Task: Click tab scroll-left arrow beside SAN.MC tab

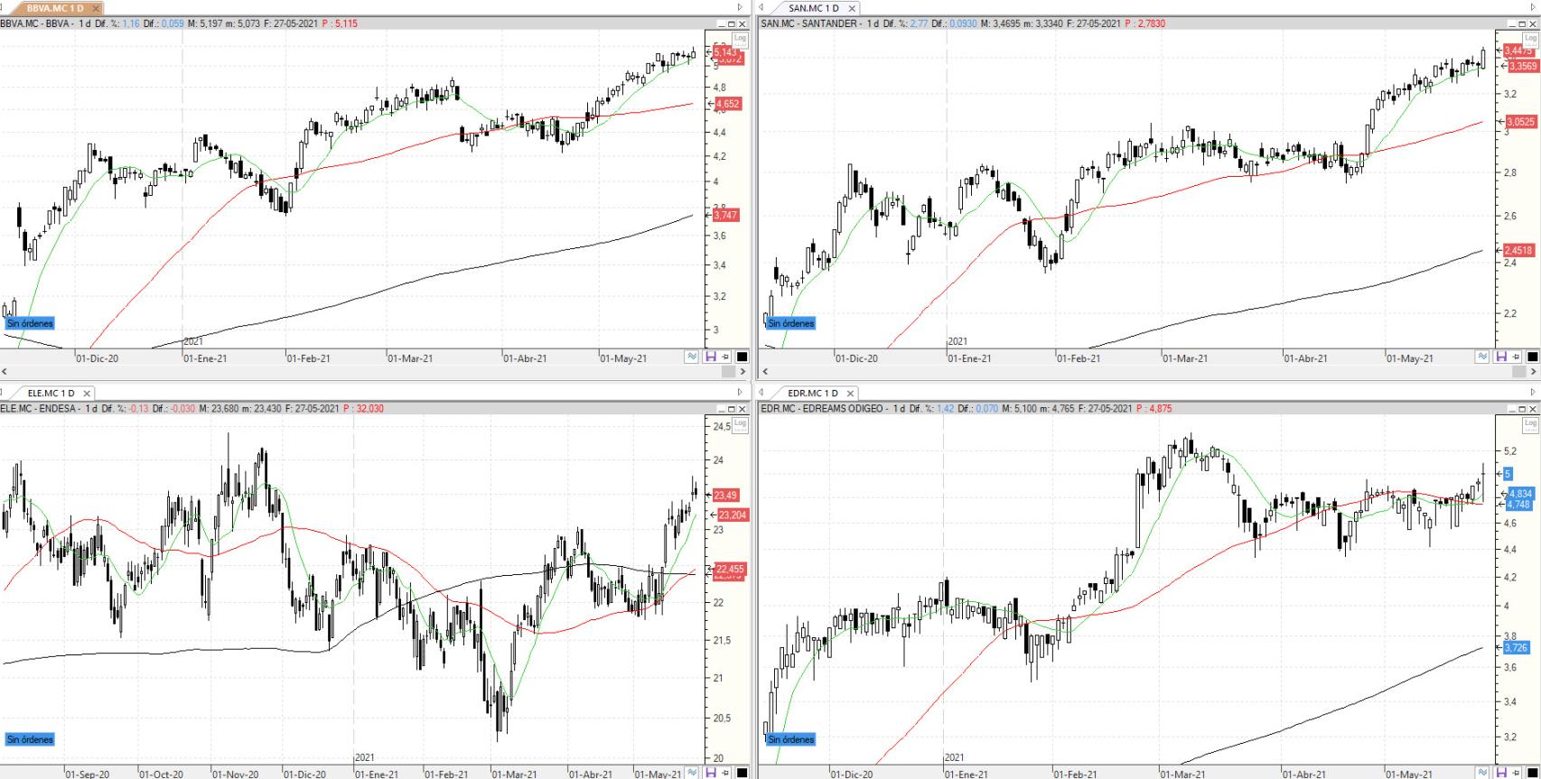Action: click(762, 8)
